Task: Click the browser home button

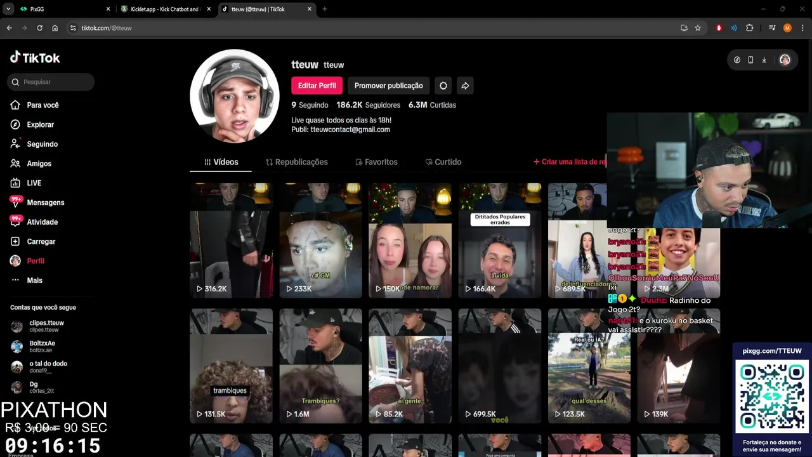Action: 55,28
